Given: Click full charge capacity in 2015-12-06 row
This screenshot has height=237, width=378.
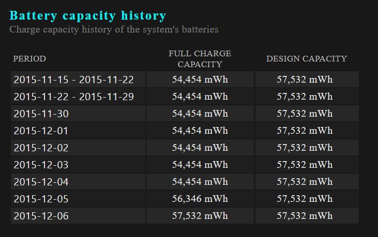Looking at the screenshot, I should (x=200, y=216).
